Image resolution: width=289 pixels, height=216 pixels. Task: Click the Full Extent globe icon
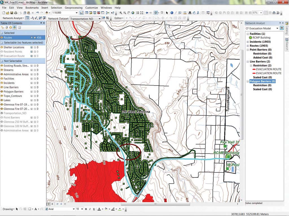coord(133,13)
